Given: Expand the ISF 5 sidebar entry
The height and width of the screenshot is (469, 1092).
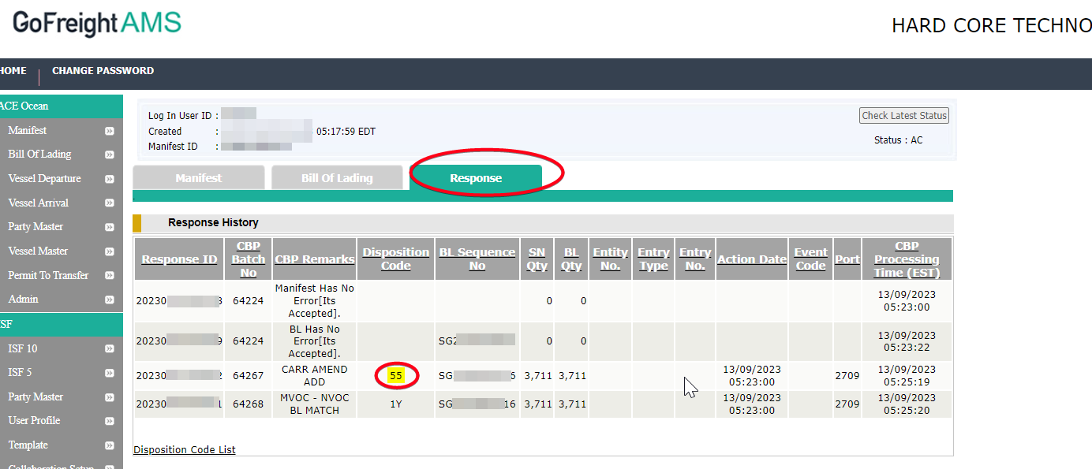Looking at the screenshot, I should pos(110,372).
